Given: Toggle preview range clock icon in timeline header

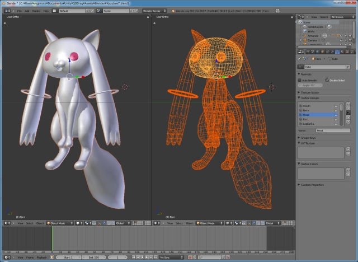Looking at the screenshot, I should (52, 257).
